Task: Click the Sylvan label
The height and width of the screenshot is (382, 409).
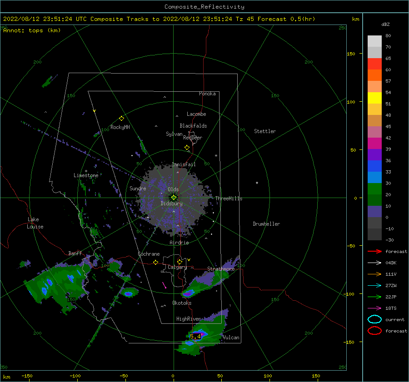Action: 174,134
